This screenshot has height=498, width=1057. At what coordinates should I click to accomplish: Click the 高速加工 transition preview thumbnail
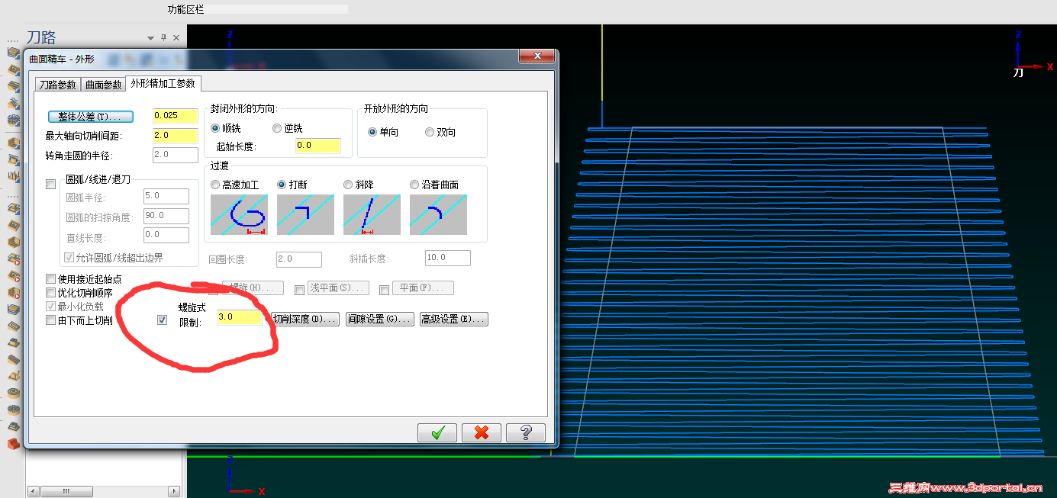pyautogui.click(x=238, y=214)
